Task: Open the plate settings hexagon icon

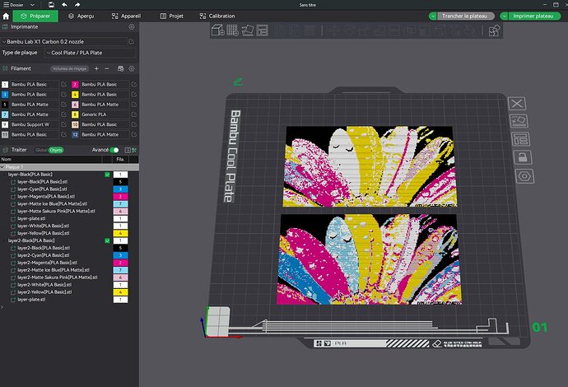Action: 524,176
